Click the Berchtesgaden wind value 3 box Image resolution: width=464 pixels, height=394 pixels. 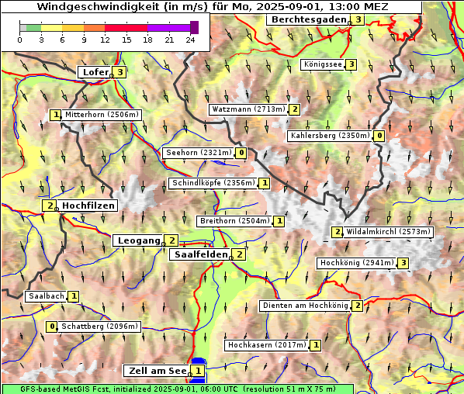pos(358,20)
